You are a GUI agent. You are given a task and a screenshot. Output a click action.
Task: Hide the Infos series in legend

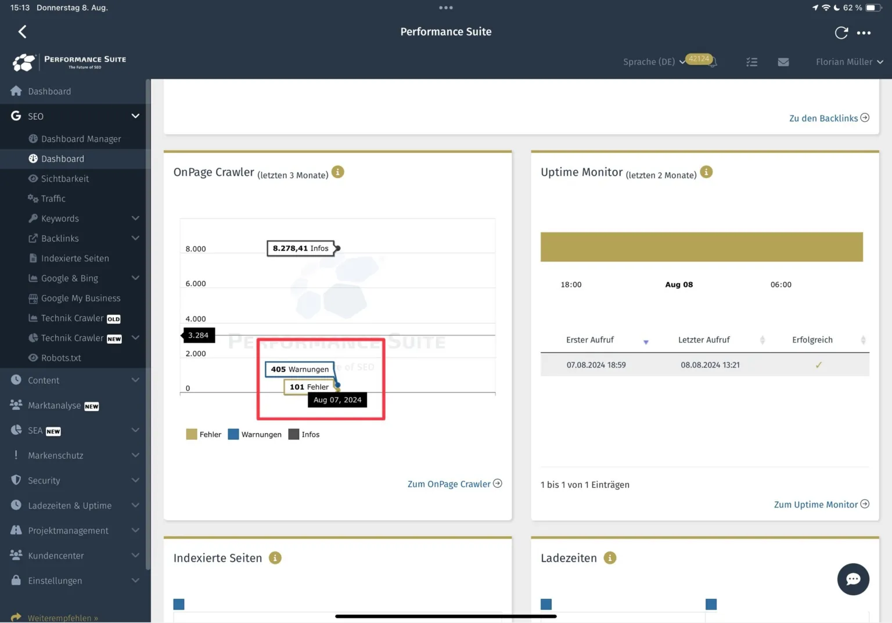pos(304,434)
